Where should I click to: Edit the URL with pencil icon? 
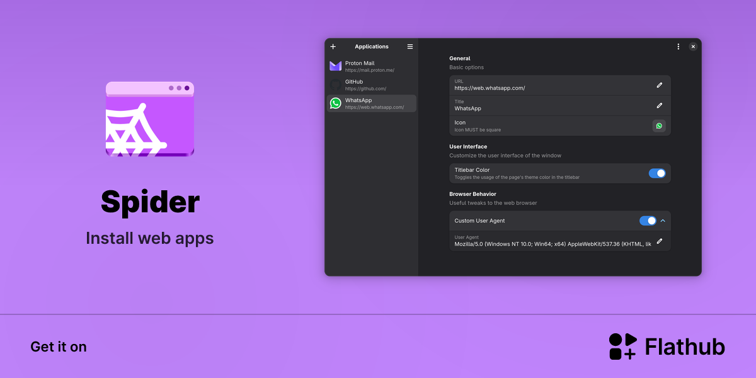[659, 85]
